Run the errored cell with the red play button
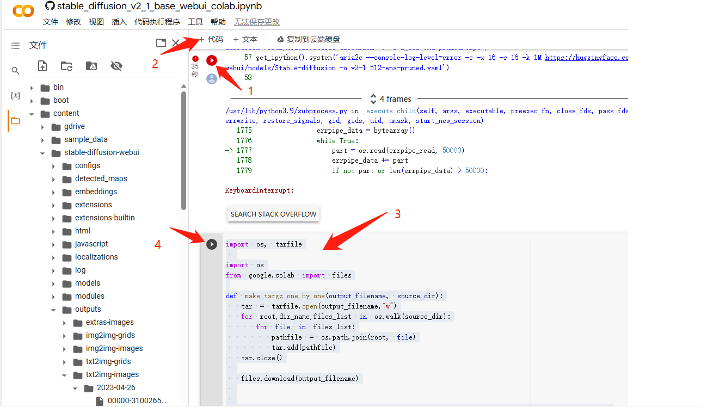The height and width of the screenshot is (407, 701). pyautogui.click(x=212, y=60)
